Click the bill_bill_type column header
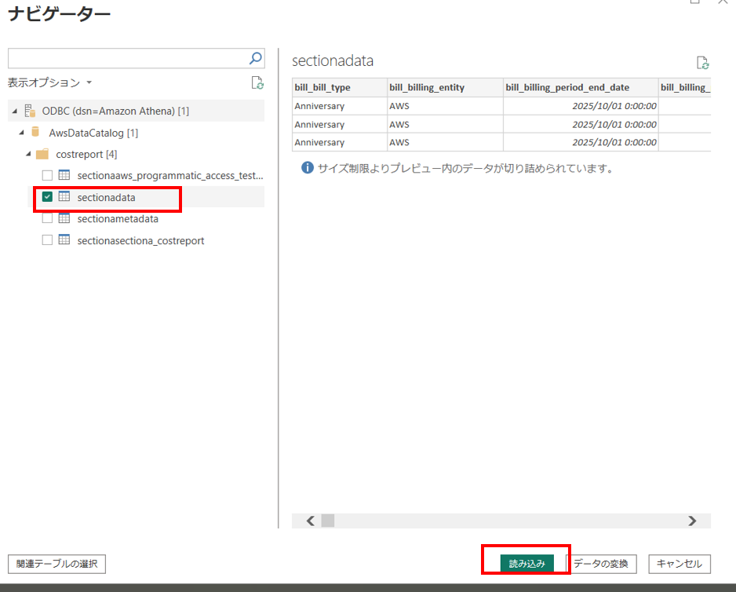736x592 pixels. [340, 87]
